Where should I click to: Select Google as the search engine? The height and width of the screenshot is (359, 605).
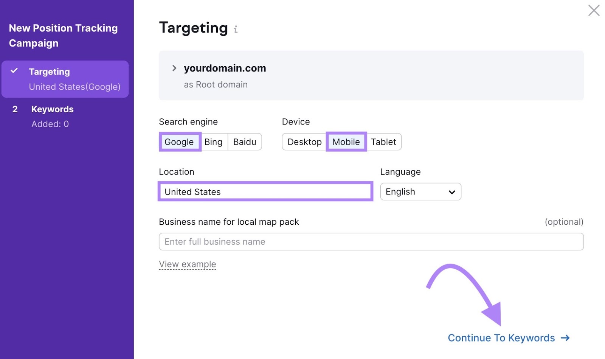pyautogui.click(x=180, y=142)
